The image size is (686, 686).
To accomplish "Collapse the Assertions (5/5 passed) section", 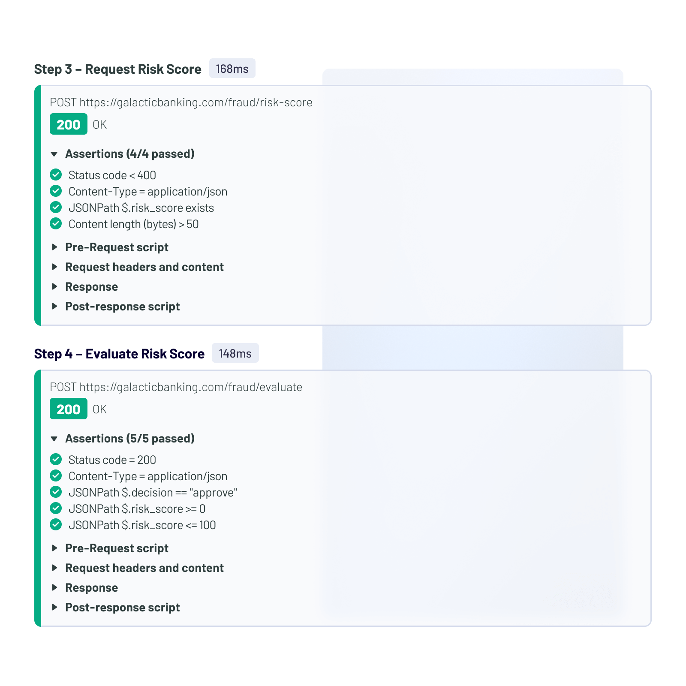I will pos(54,439).
